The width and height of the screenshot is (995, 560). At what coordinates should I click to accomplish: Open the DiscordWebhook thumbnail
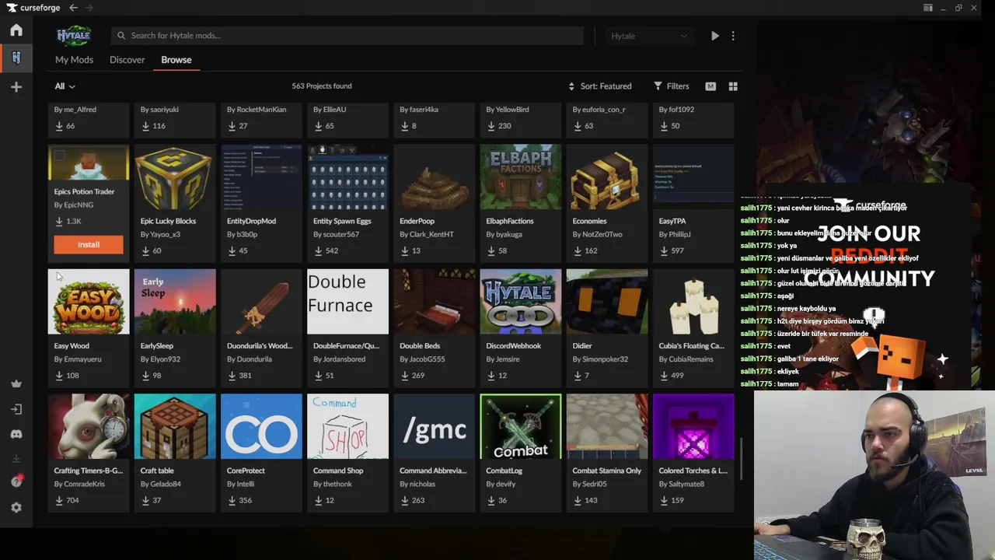pyautogui.click(x=521, y=302)
